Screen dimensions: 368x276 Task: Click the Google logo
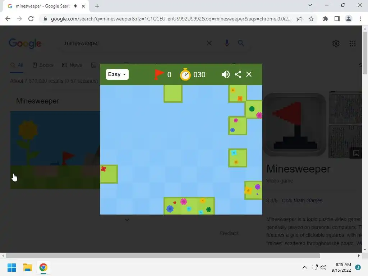(25, 43)
